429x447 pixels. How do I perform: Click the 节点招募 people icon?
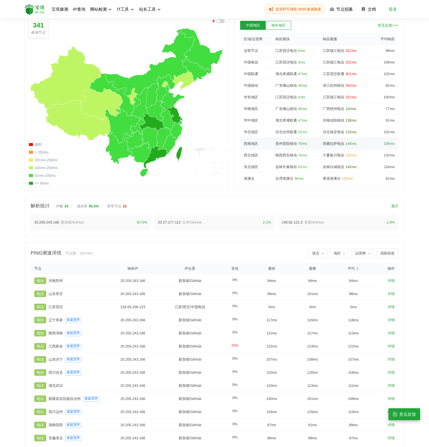[332, 9]
